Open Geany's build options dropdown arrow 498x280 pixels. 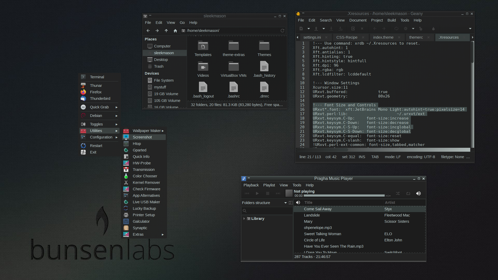(x=413, y=28)
